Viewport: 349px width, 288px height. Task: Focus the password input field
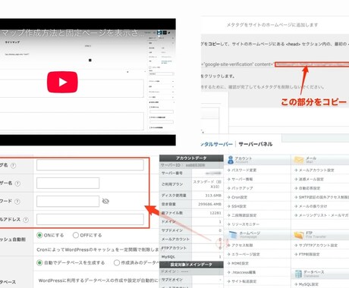[68, 201]
